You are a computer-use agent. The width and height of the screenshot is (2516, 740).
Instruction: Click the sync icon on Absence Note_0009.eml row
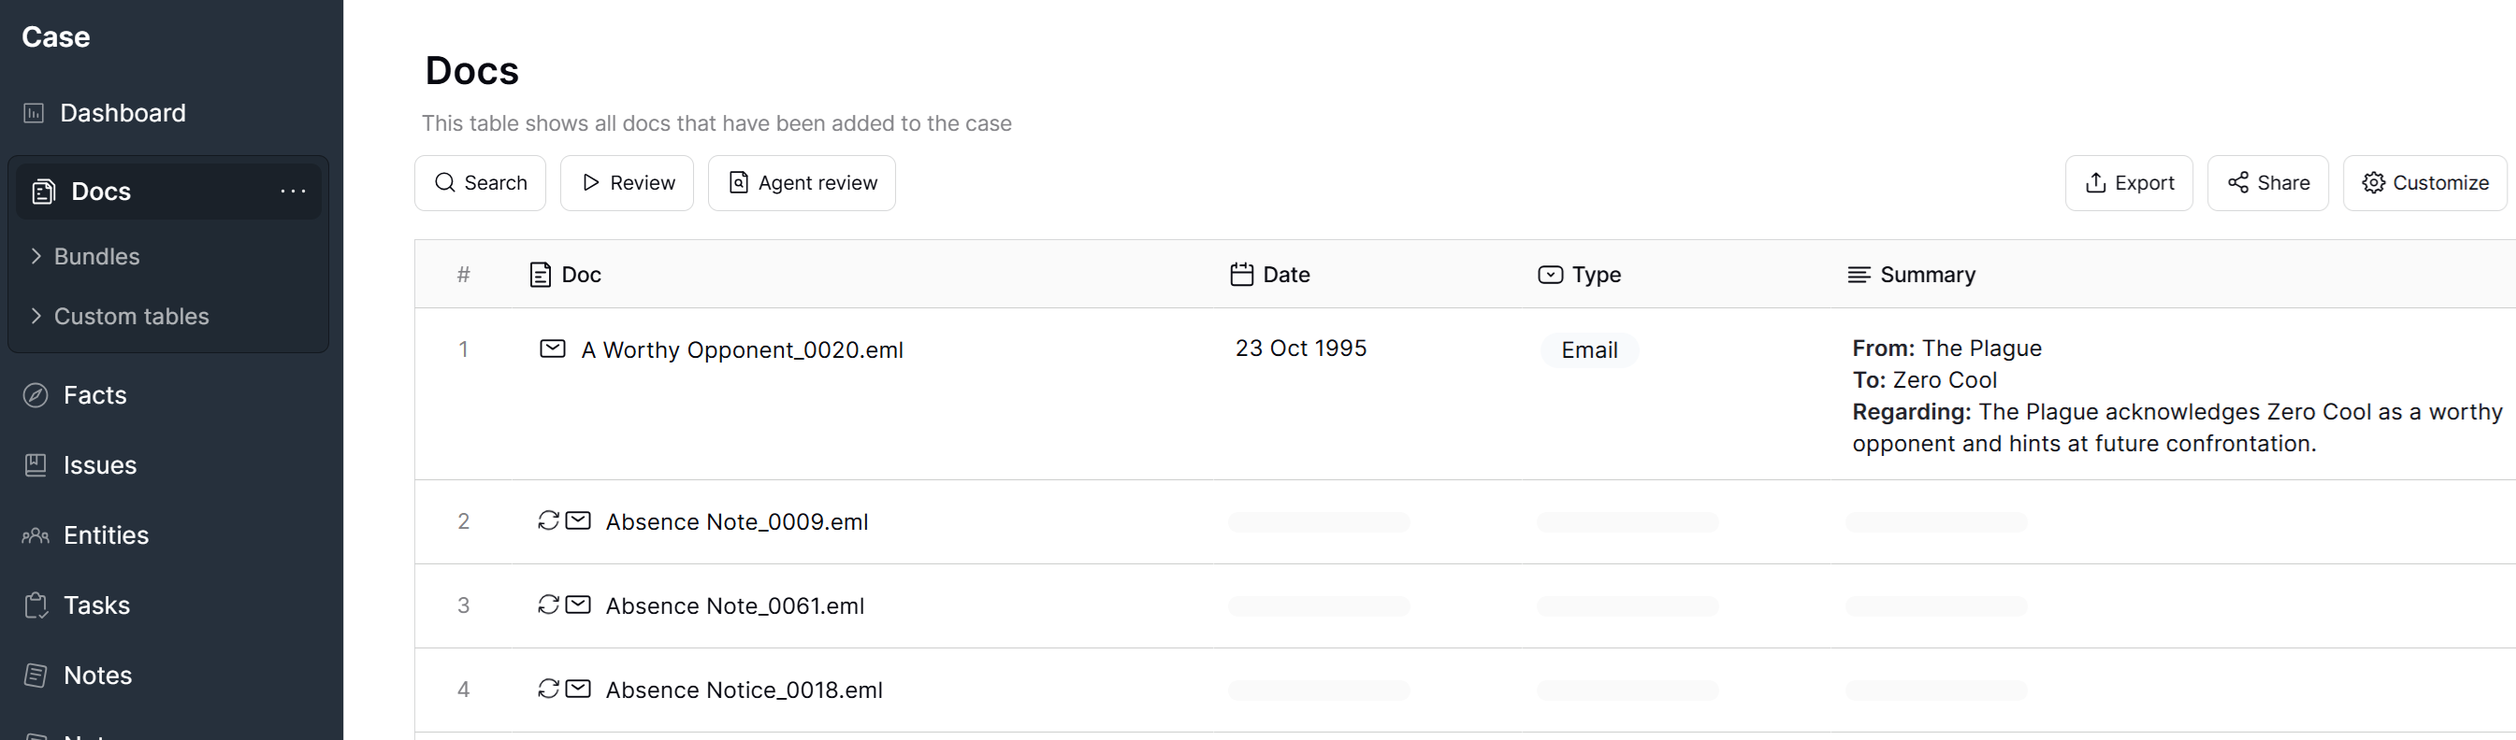548,520
